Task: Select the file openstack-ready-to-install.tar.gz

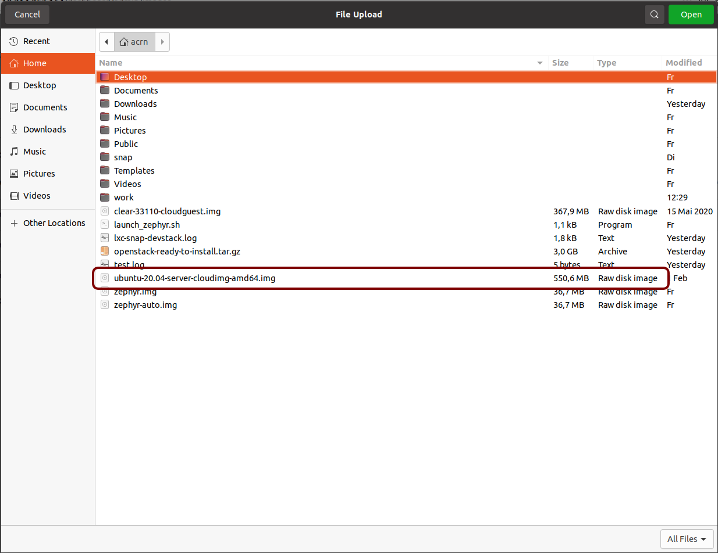Action: click(x=177, y=252)
